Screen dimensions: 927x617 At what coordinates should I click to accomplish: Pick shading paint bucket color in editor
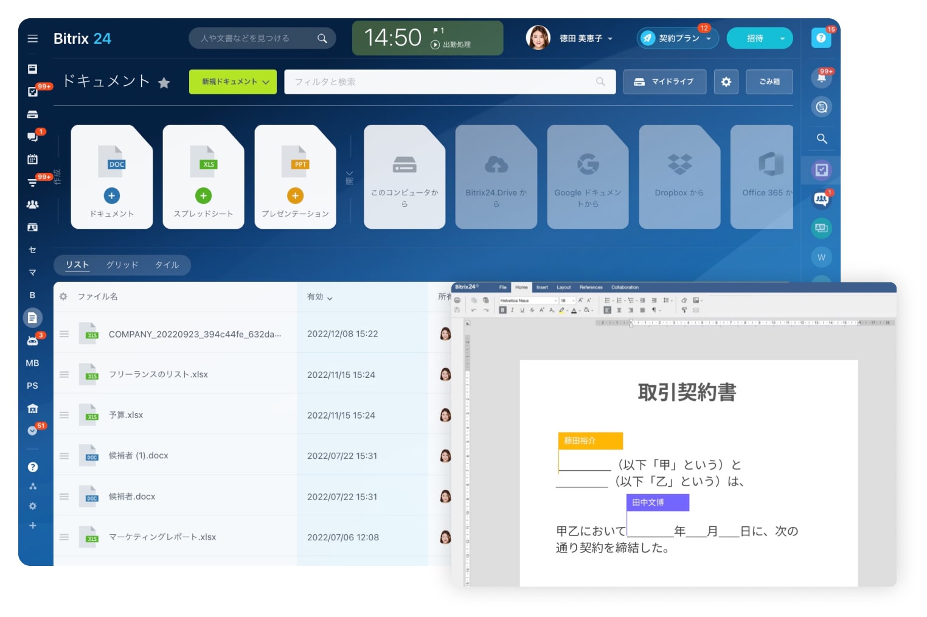click(586, 310)
